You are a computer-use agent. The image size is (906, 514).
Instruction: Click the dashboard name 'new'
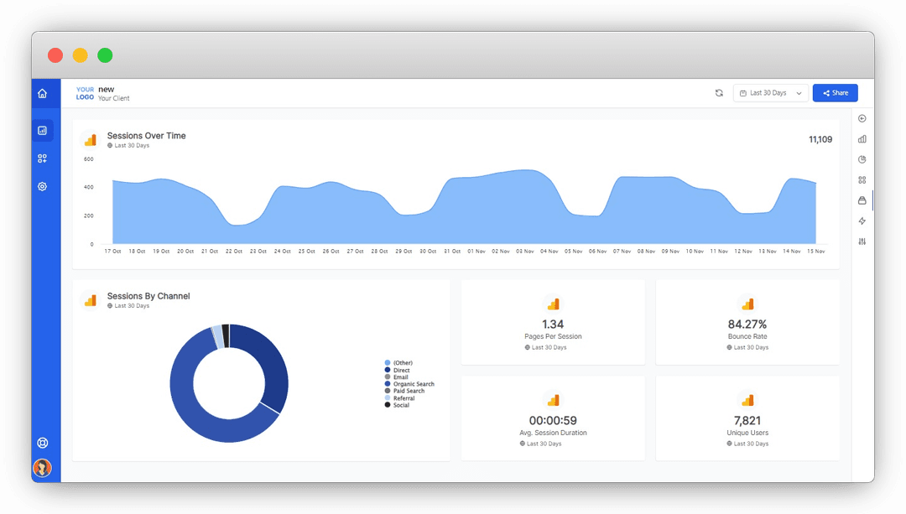tap(107, 89)
